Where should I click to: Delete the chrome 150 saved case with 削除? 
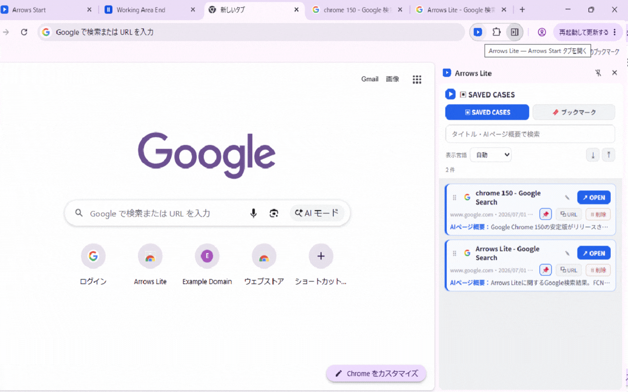point(598,214)
